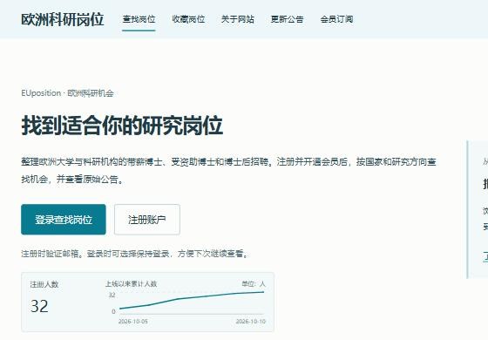Click the EUposition · 欧洲科研机会 label
This screenshot has height=340, width=488.
[67, 93]
